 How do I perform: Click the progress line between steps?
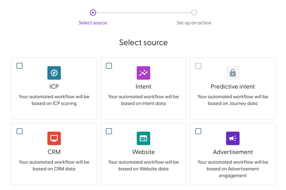(143, 12)
